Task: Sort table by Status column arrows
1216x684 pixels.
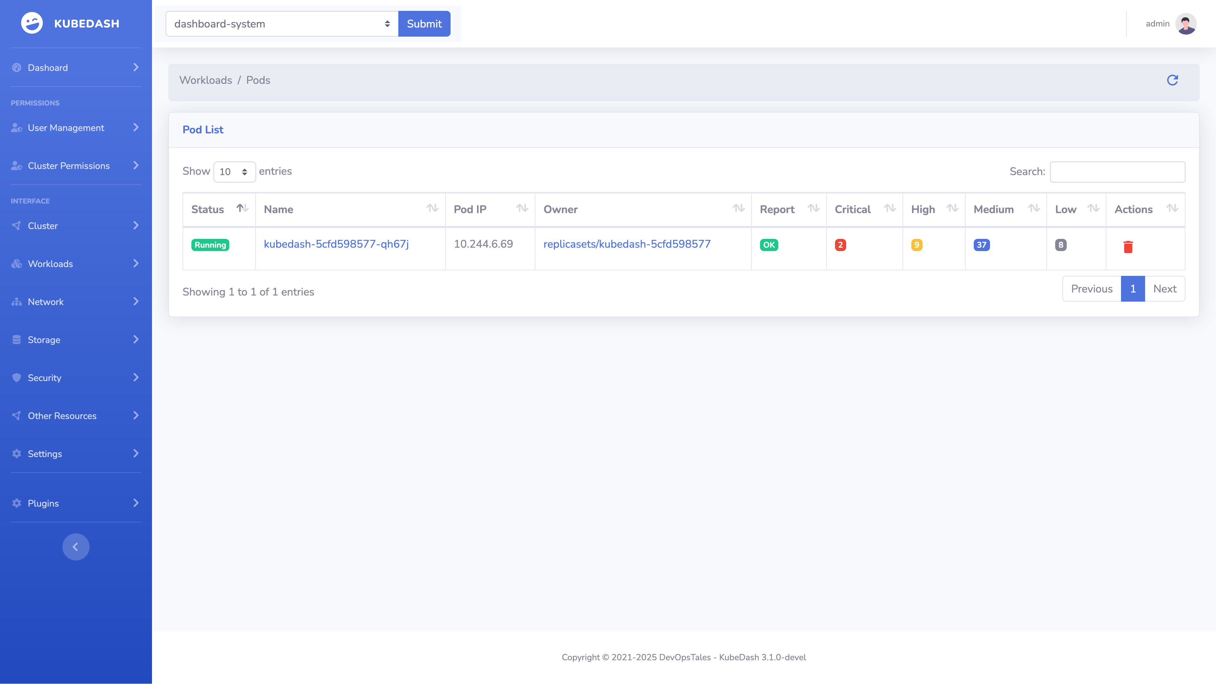Action: pos(242,208)
